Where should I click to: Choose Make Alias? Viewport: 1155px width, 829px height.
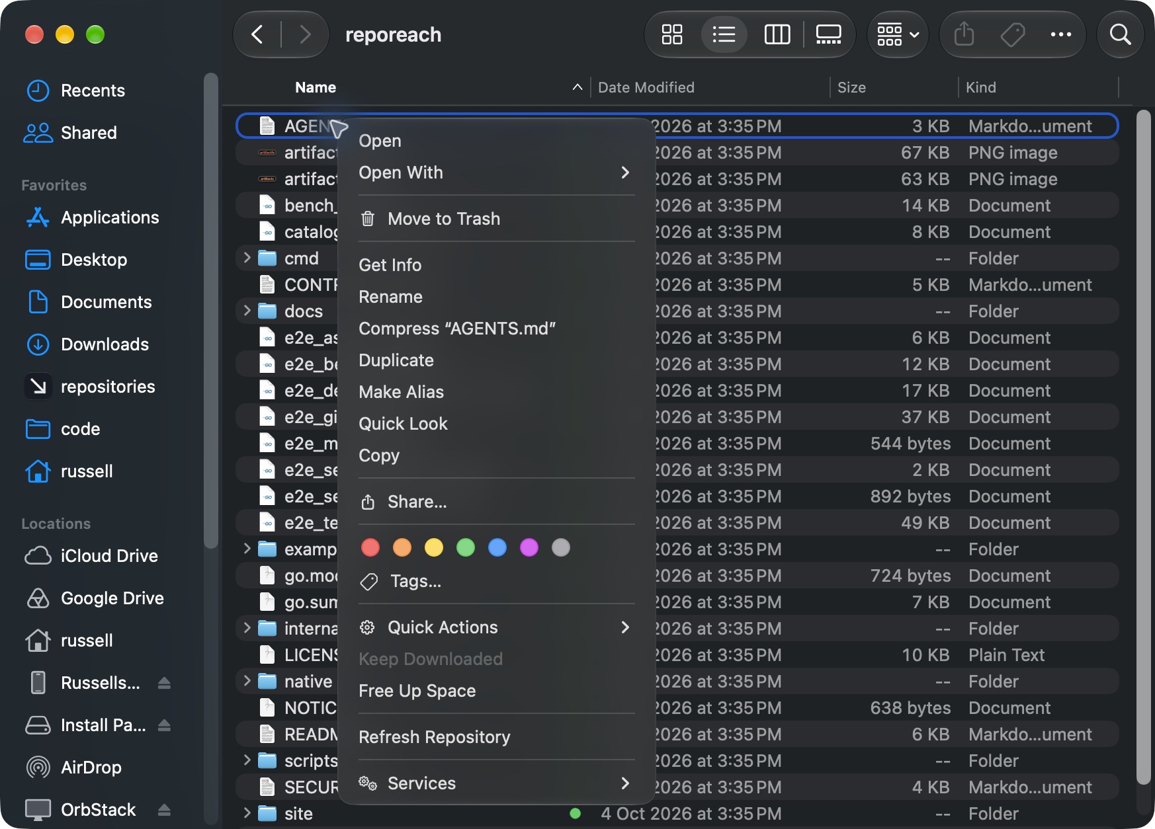496,392
